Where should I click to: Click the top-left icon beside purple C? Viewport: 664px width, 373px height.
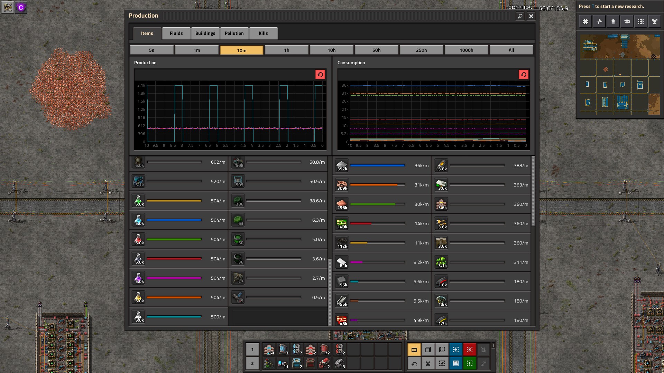[x=8, y=7]
